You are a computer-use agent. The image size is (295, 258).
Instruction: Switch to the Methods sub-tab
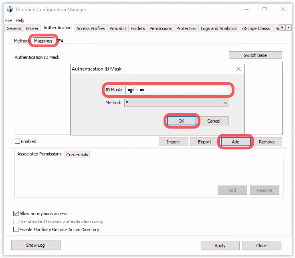click(x=21, y=41)
